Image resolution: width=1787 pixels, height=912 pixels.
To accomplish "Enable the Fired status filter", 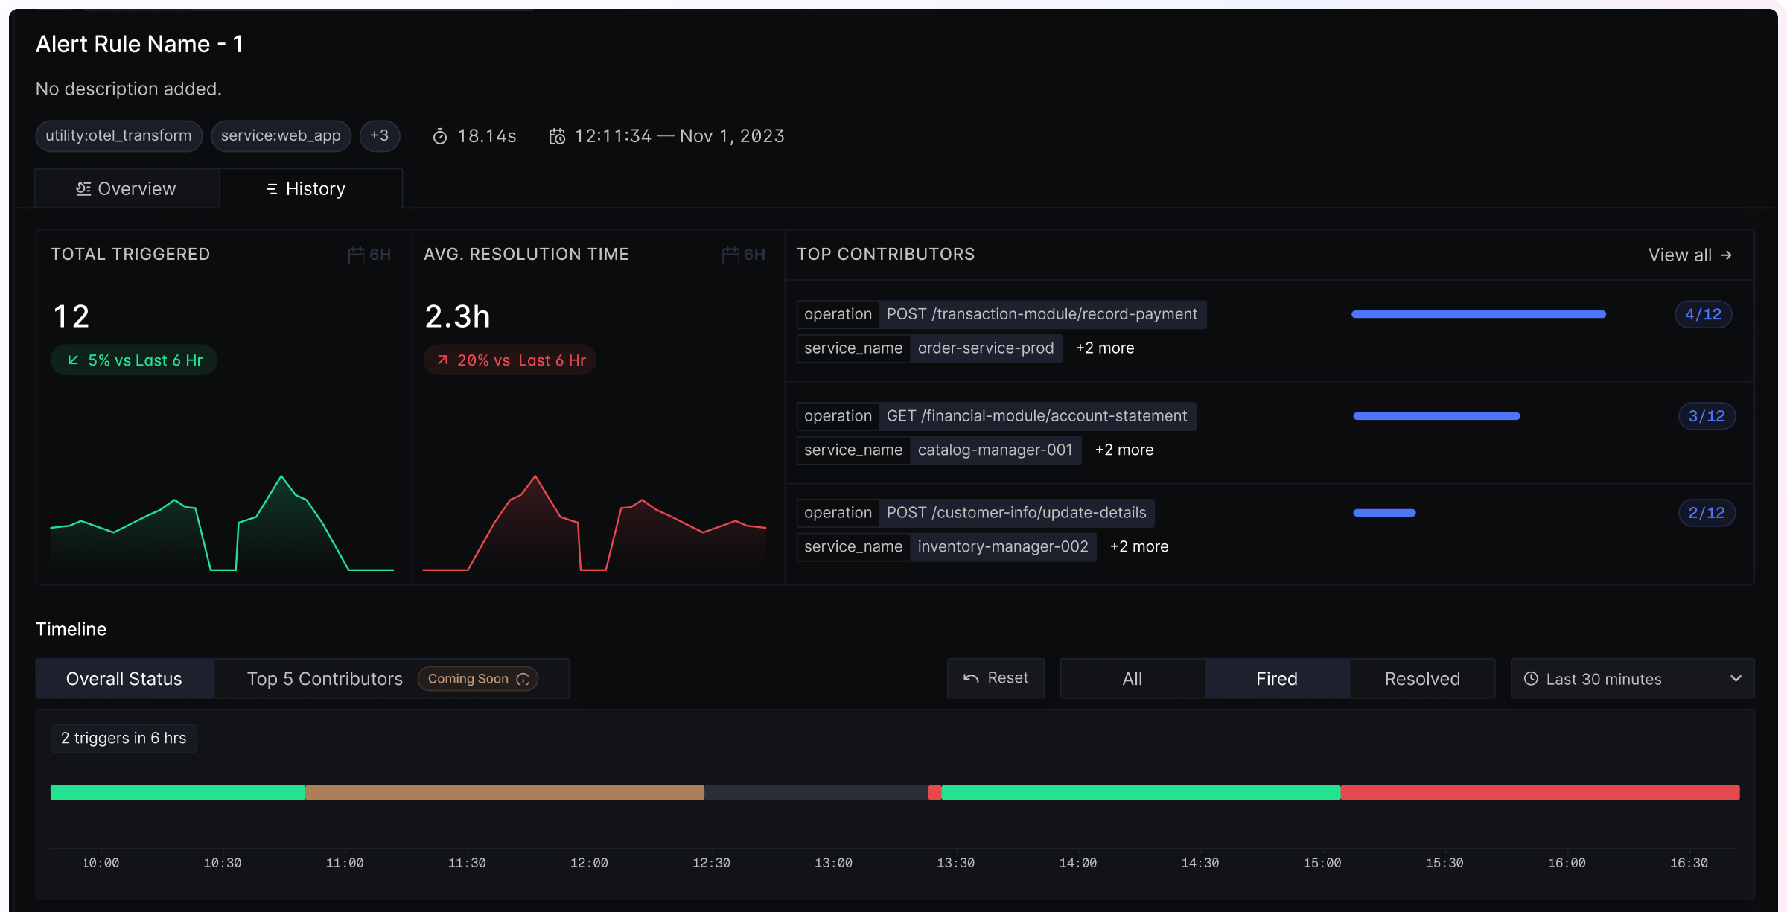I will click(1276, 678).
